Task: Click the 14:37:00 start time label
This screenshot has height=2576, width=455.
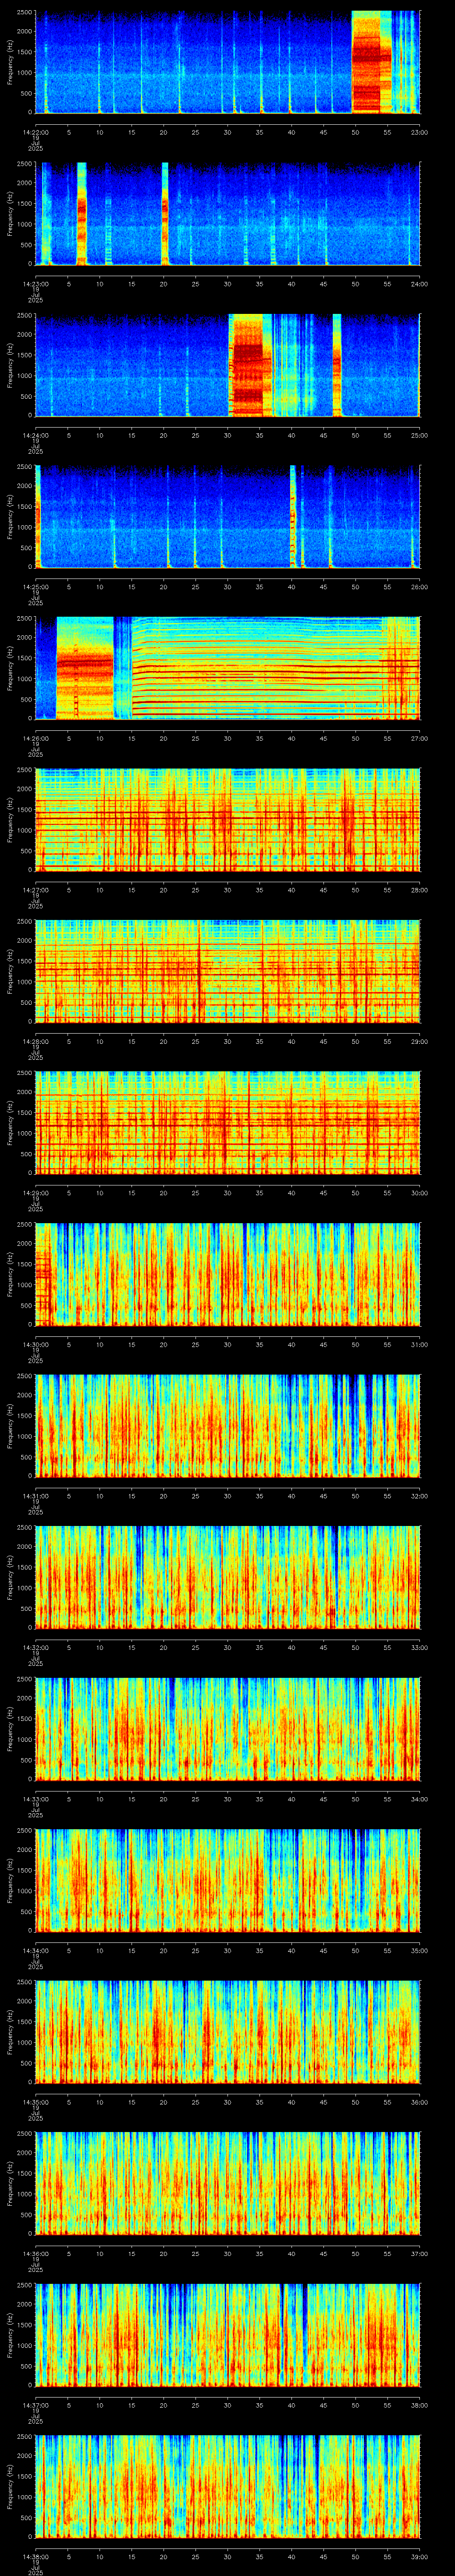Action: click(35, 2404)
